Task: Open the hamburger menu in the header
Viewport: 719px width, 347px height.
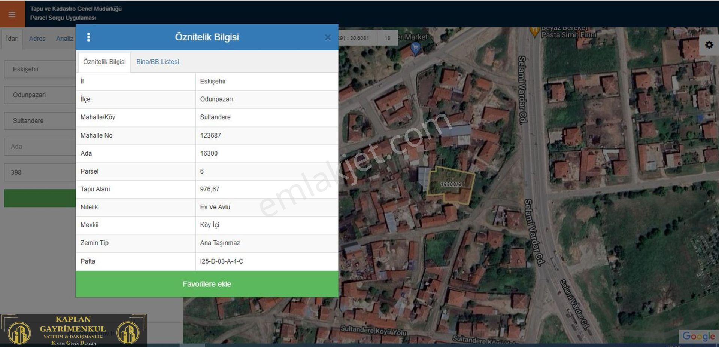Action: (x=12, y=14)
